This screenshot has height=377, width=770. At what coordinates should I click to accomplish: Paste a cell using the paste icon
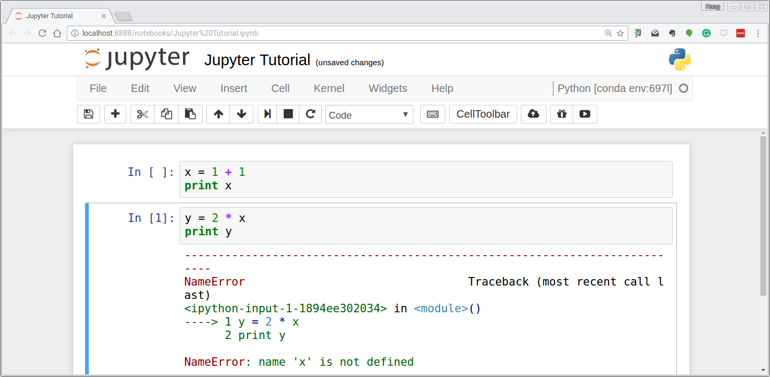[190, 114]
